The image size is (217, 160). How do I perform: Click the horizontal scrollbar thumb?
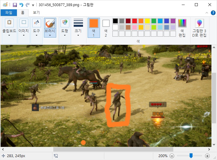(x=113, y=149)
